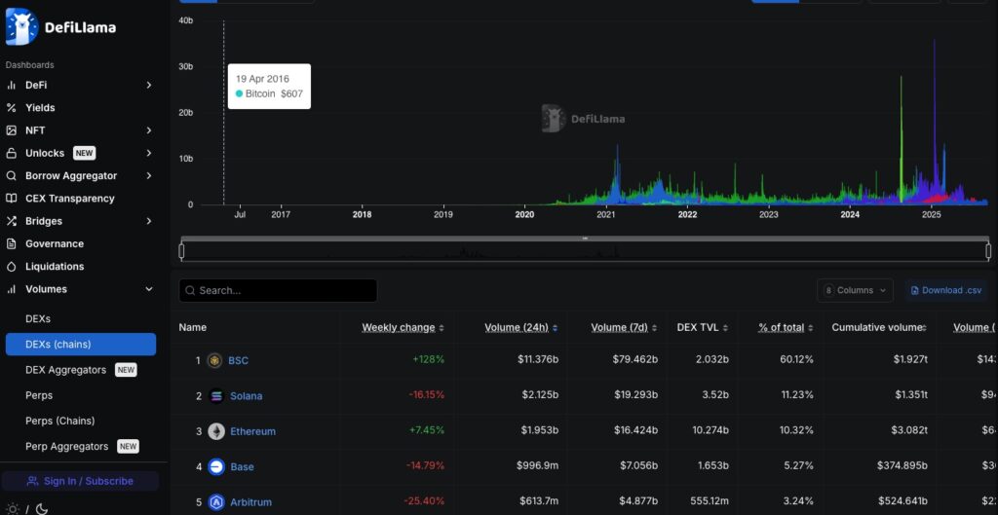The image size is (998, 515).
Task: Expand the NFT menu chevron
Action: pyautogui.click(x=149, y=130)
